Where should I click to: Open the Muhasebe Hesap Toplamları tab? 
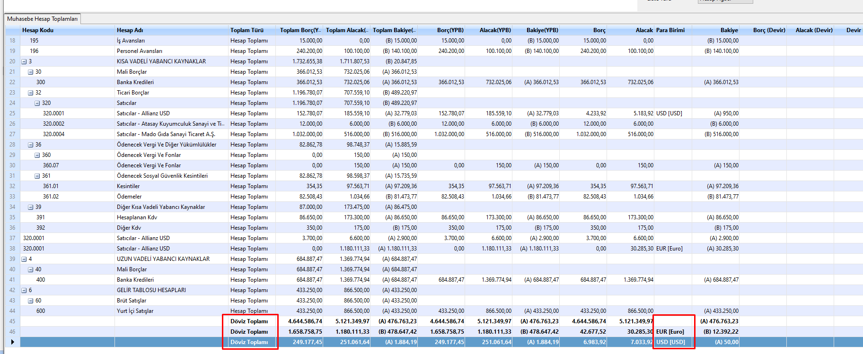pos(42,19)
